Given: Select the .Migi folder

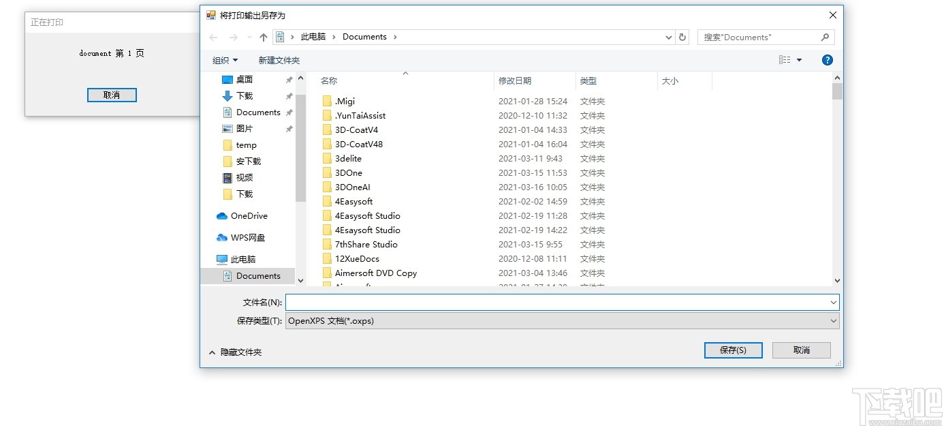Looking at the screenshot, I should (345, 102).
